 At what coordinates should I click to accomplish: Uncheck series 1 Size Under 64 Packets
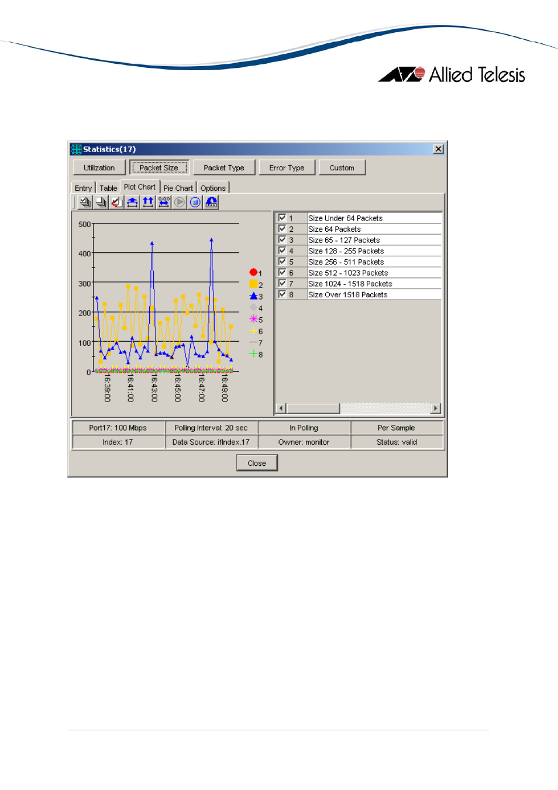click(x=282, y=218)
